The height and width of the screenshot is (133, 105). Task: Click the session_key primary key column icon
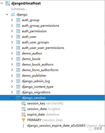(23, 103)
